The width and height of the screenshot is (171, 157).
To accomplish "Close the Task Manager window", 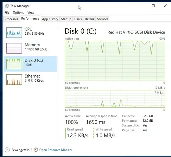I will tap(165, 6).
